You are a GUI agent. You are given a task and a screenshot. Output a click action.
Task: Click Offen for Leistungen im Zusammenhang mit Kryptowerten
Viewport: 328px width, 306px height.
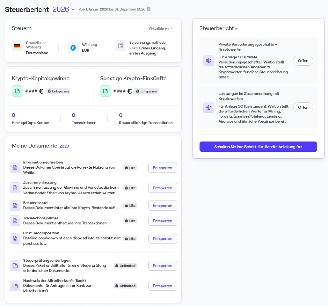(x=303, y=107)
